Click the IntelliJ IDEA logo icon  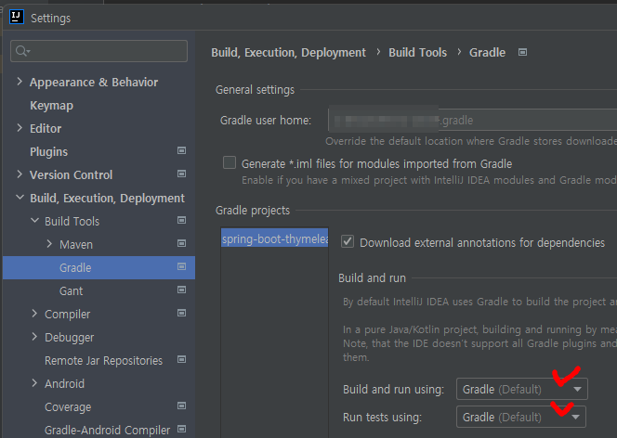[17, 17]
